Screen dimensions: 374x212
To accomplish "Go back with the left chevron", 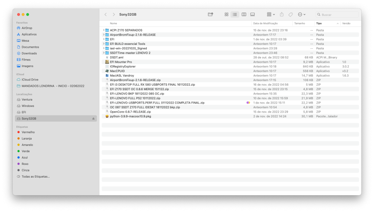I will 106,15.
